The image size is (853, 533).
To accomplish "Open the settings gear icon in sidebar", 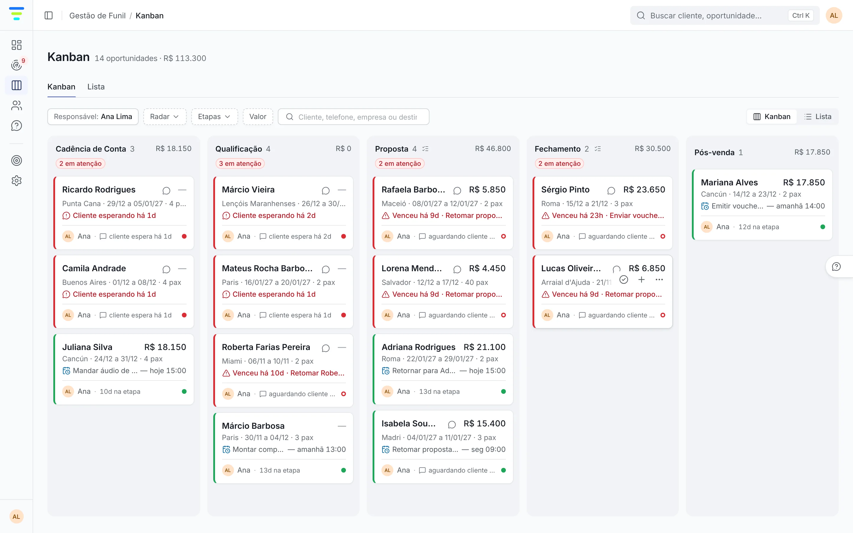I will tap(17, 181).
